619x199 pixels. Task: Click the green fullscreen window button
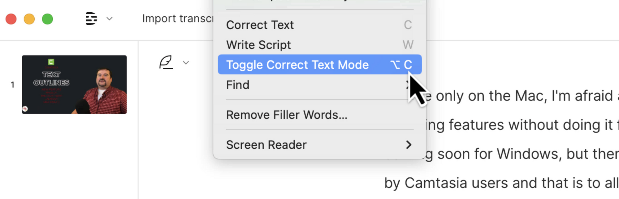[48, 19]
